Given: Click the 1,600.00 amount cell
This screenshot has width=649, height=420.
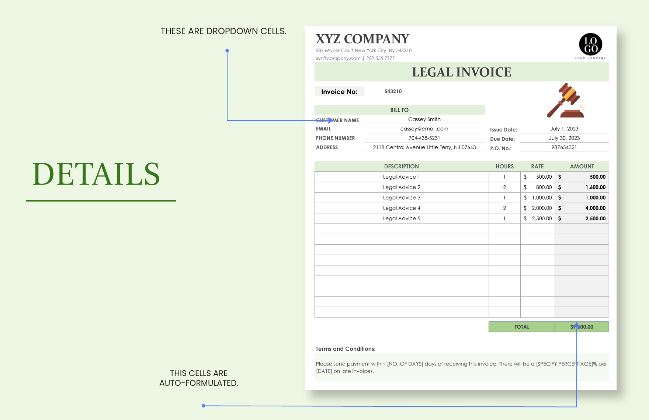Looking at the screenshot, I should click(582, 187).
